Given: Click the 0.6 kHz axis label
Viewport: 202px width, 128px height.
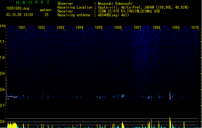Looking at the screenshot, I should (x=3, y=122).
